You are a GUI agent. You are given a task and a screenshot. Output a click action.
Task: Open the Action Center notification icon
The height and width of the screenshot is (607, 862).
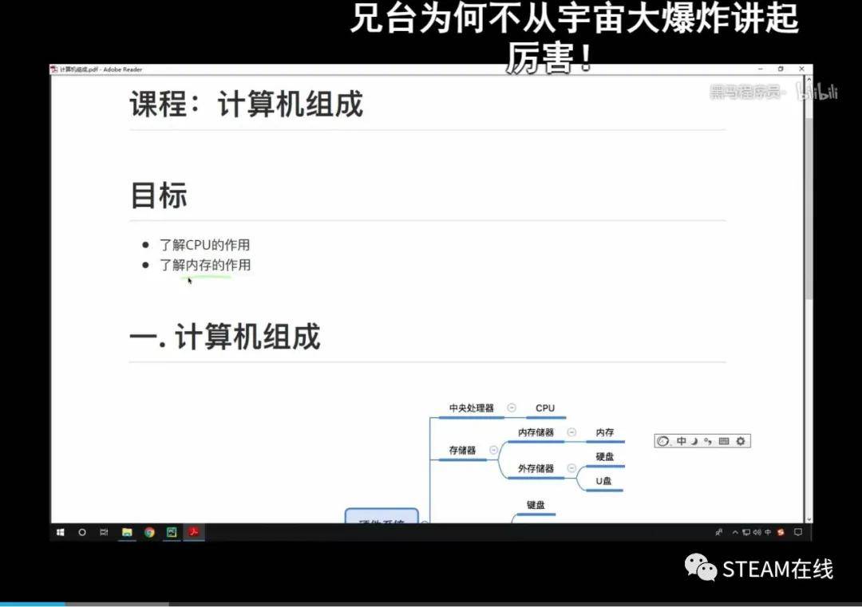798,532
